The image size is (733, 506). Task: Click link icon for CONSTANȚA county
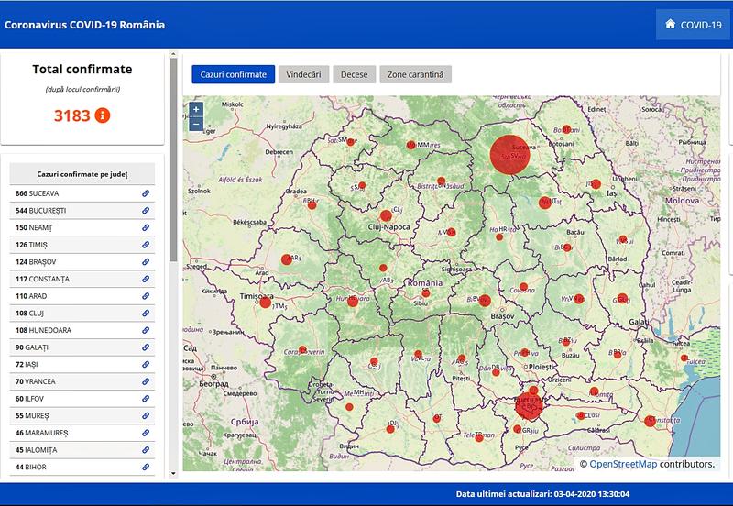(146, 279)
